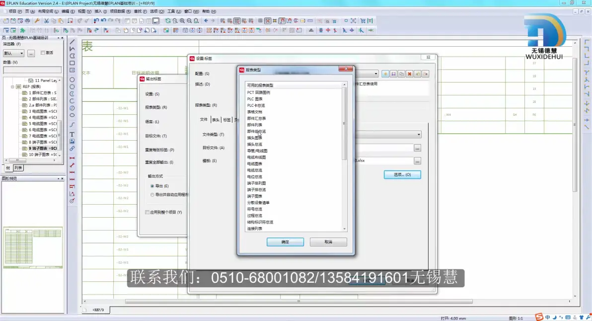This screenshot has height=321, width=592.
Task: Click the refresh/update view icon
Action: tap(168, 21)
